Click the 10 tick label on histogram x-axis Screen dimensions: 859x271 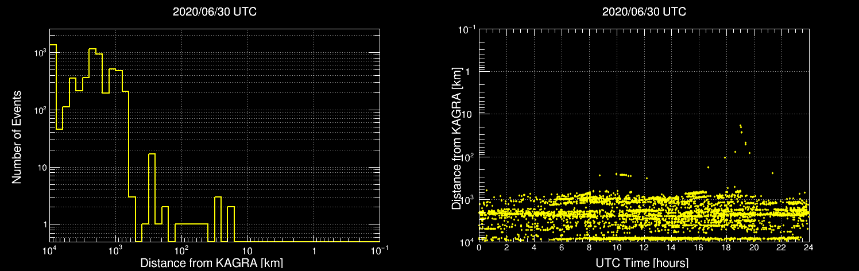247,251
